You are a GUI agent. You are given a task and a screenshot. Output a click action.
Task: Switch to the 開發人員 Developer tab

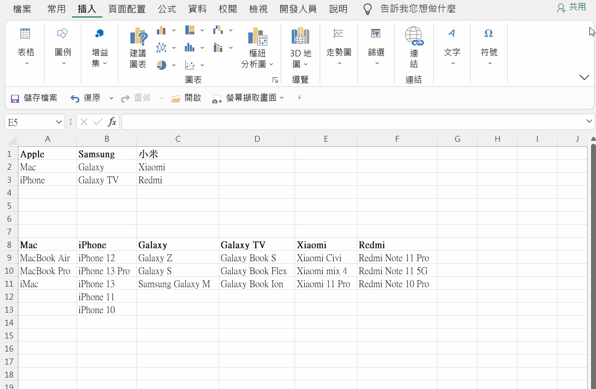click(x=298, y=8)
